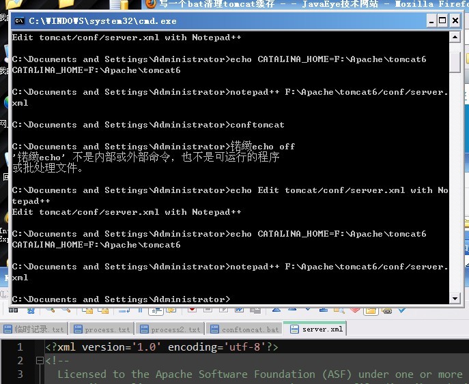Select the server.xml tab
This screenshot has height=384, width=469.
(x=315, y=329)
